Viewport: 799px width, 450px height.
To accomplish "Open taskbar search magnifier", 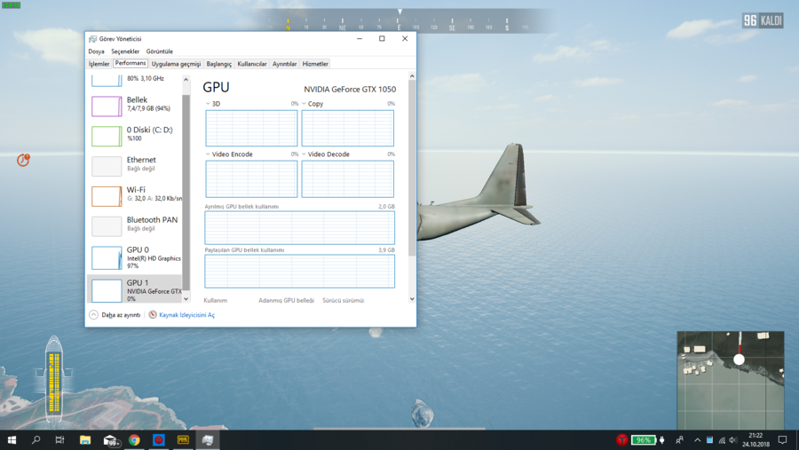I will 36,440.
